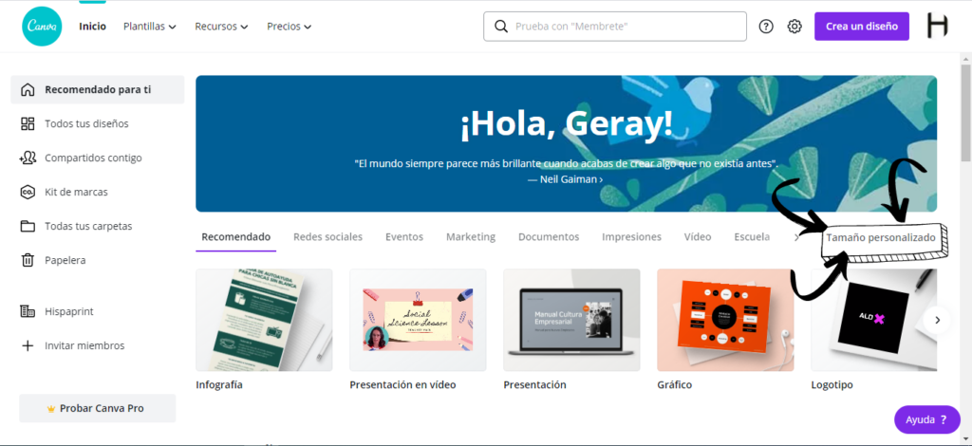Open the help question mark icon
Image resolution: width=972 pixels, height=446 pixels.
coord(766,27)
